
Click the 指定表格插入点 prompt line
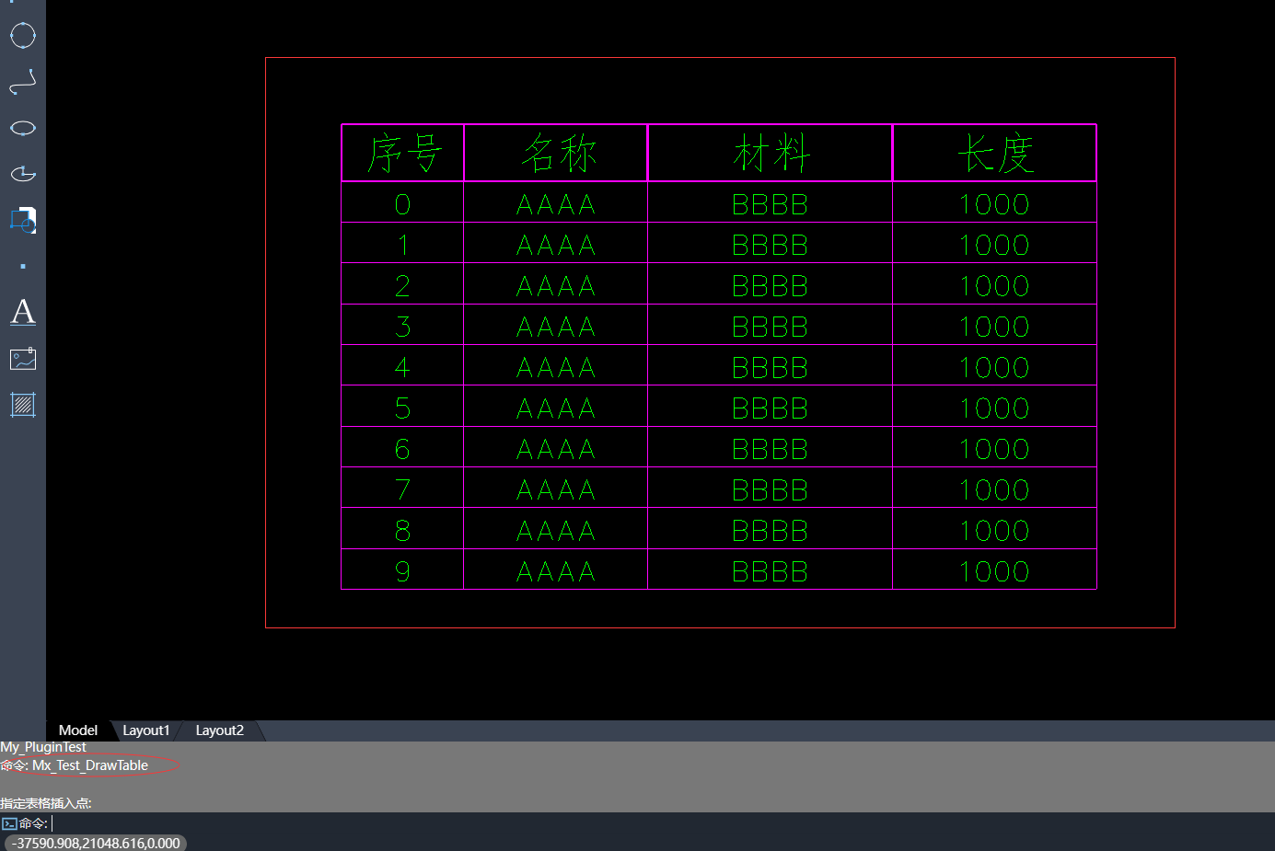click(46, 803)
